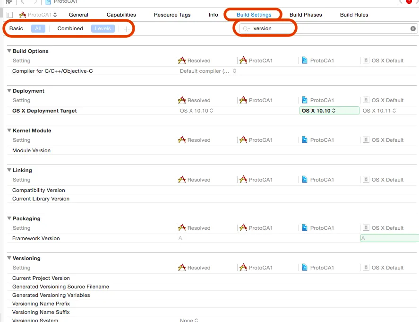Screen dimensions: 419x322
Task: Select the Basic settings filter
Action: click(16, 28)
